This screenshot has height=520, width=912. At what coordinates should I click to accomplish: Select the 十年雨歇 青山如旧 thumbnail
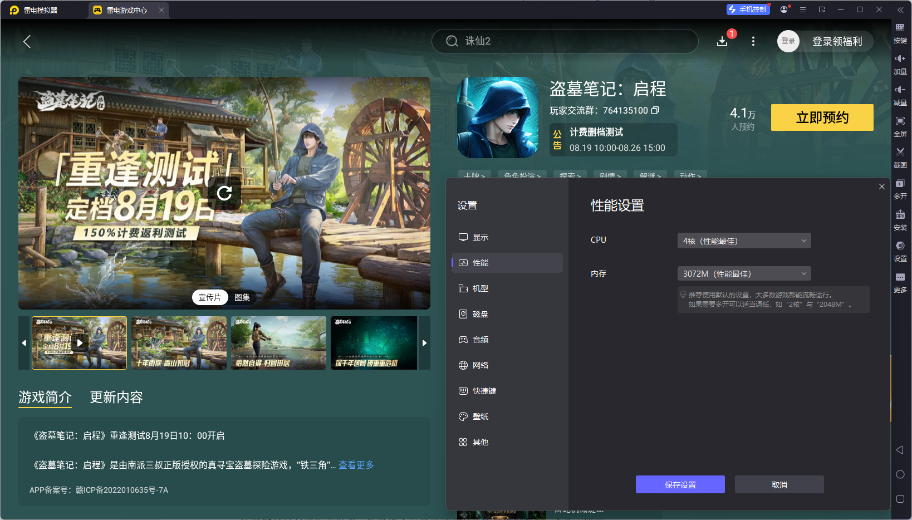179,343
